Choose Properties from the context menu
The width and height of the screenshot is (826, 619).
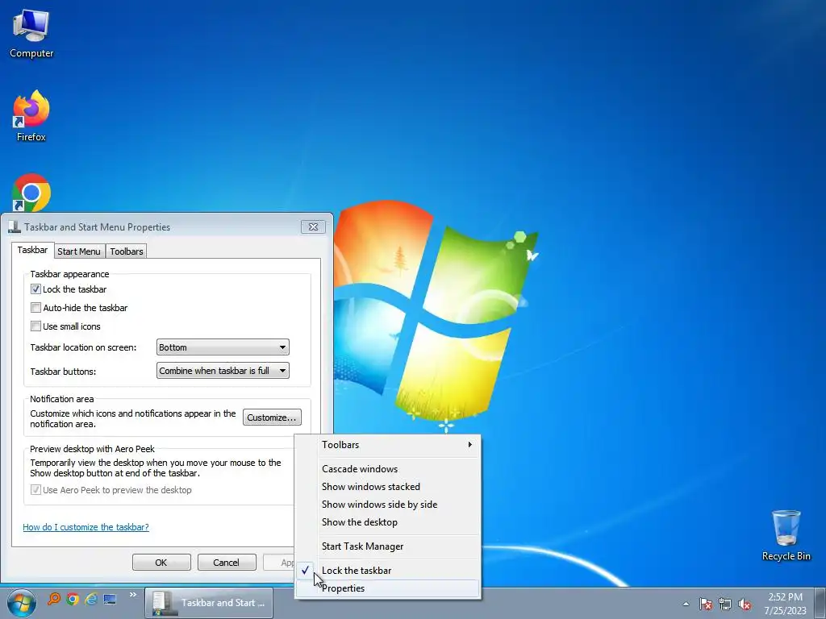[x=388, y=588]
